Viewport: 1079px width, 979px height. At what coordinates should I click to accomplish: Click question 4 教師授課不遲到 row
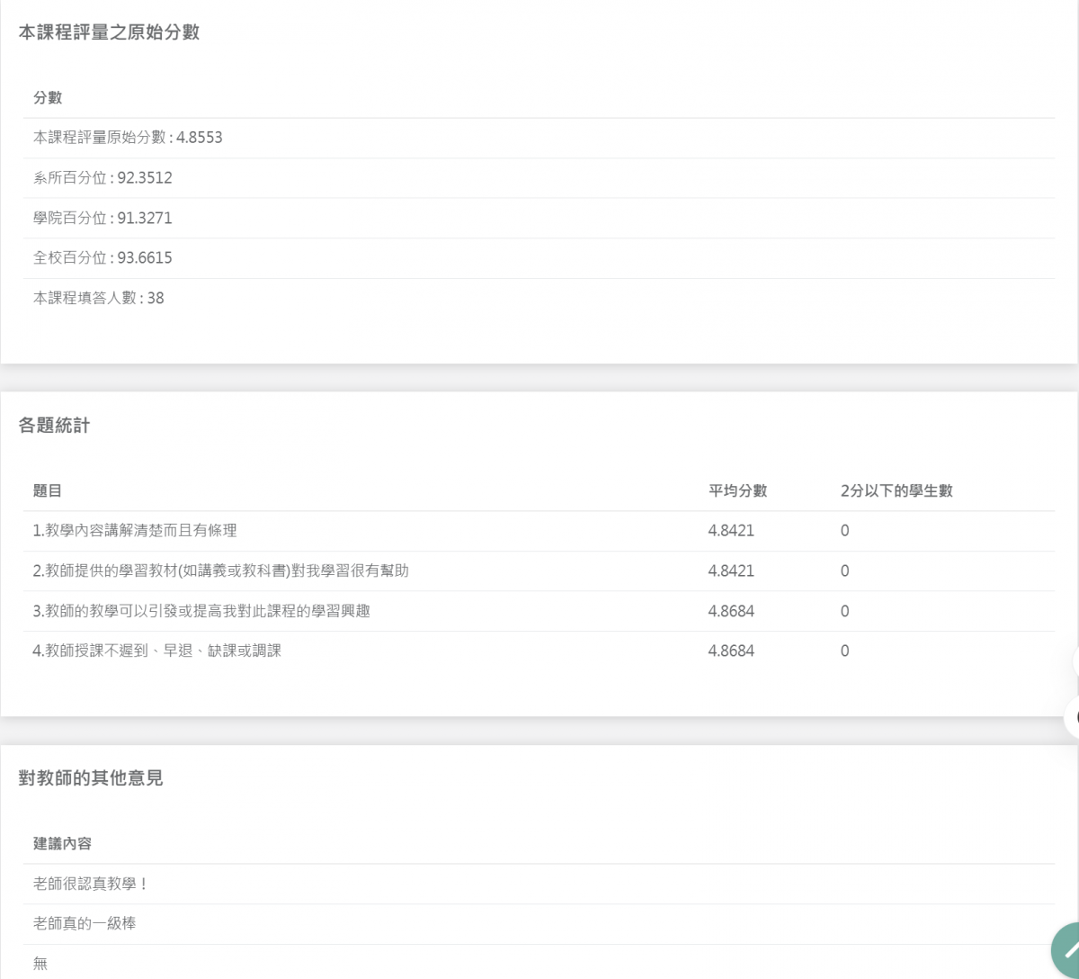point(539,651)
